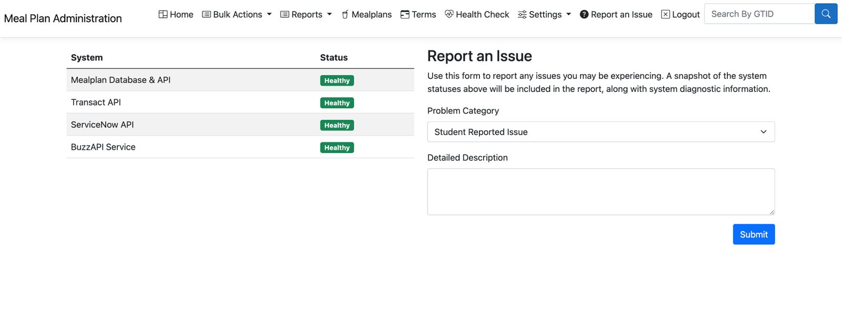Open the Health Check page
This screenshot has width=842, height=331.
(x=483, y=14)
